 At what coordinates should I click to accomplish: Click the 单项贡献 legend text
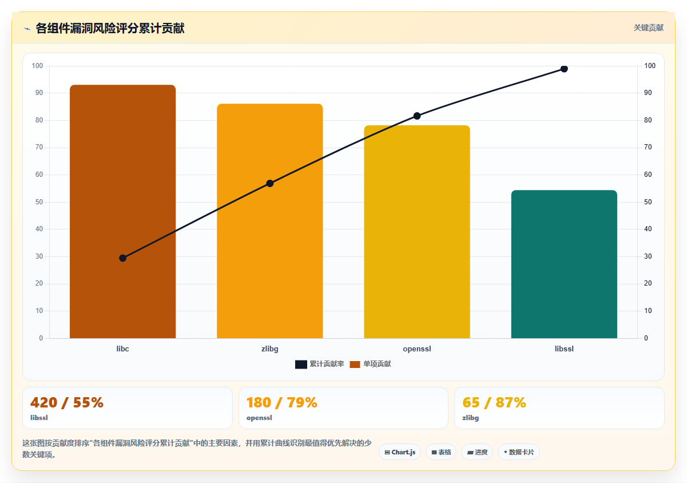click(377, 364)
